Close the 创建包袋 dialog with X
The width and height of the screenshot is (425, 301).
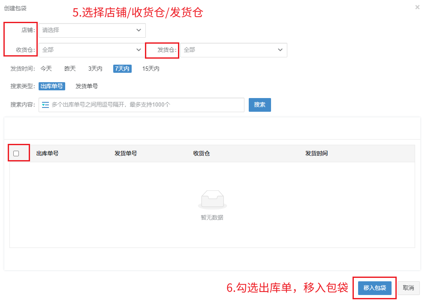pyautogui.click(x=417, y=7)
